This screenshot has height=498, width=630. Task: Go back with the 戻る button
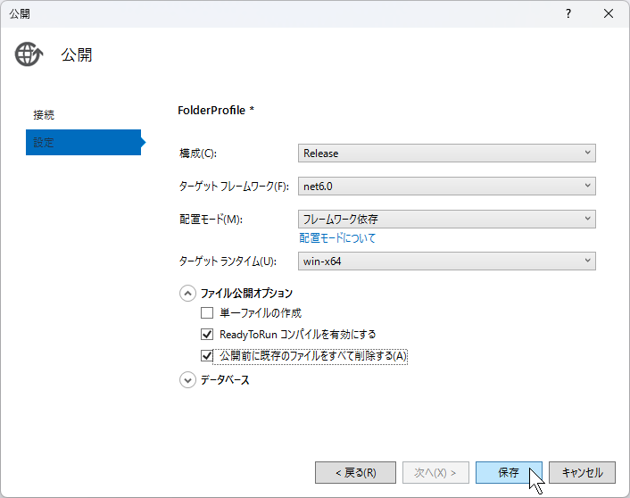pyautogui.click(x=355, y=473)
